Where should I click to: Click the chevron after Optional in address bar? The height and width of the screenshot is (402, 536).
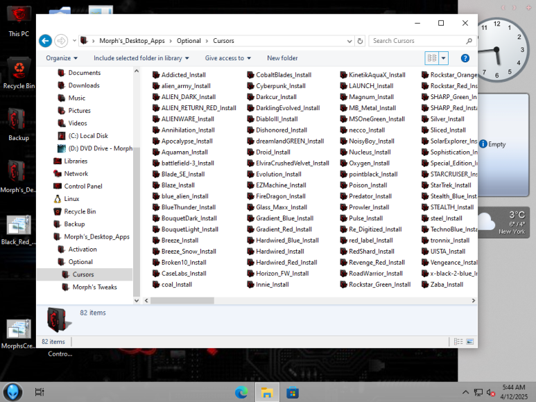click(207, 41)
